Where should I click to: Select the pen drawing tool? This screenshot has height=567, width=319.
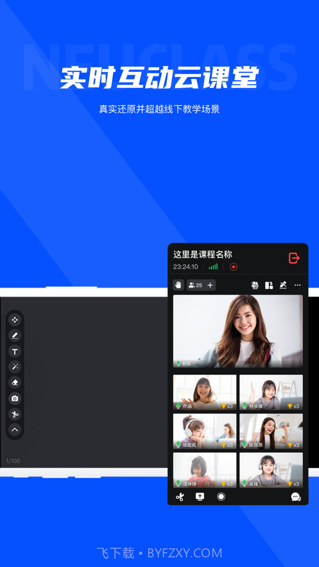tap(15, 336)
